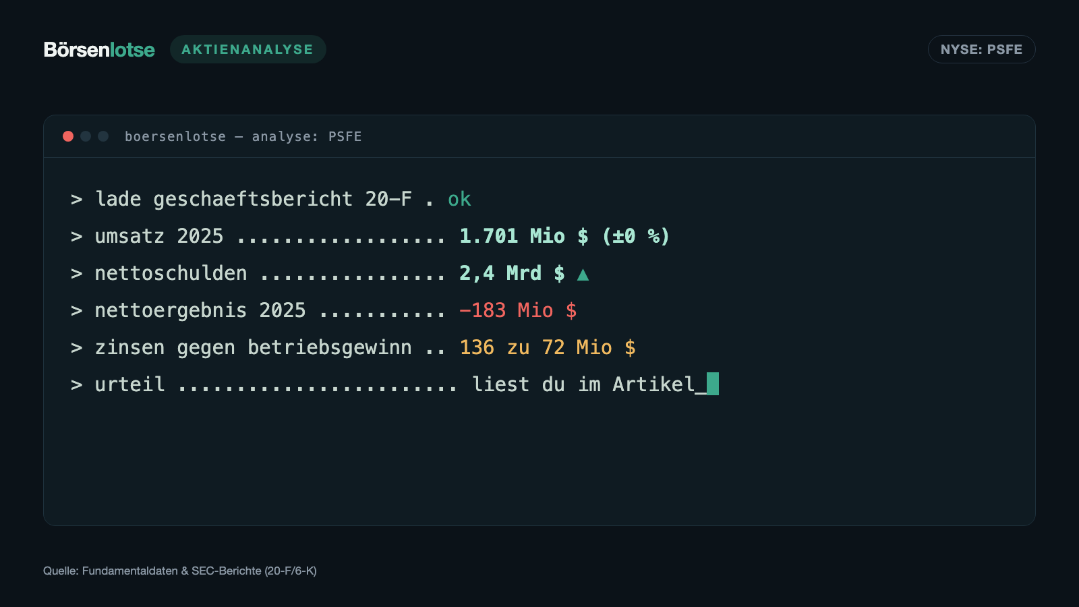The width and height of the screenshot is (1079, 607).
Task: Click the nettoschulden value 2,4 Mrd $
Action: click(512, 273)
